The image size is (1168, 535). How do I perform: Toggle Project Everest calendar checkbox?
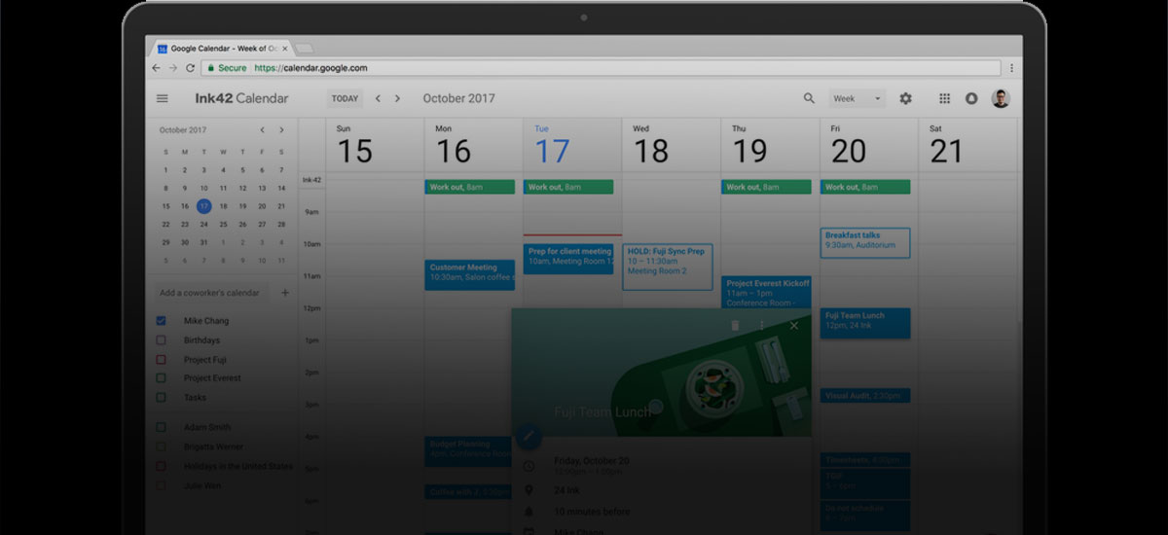point(162,378)
